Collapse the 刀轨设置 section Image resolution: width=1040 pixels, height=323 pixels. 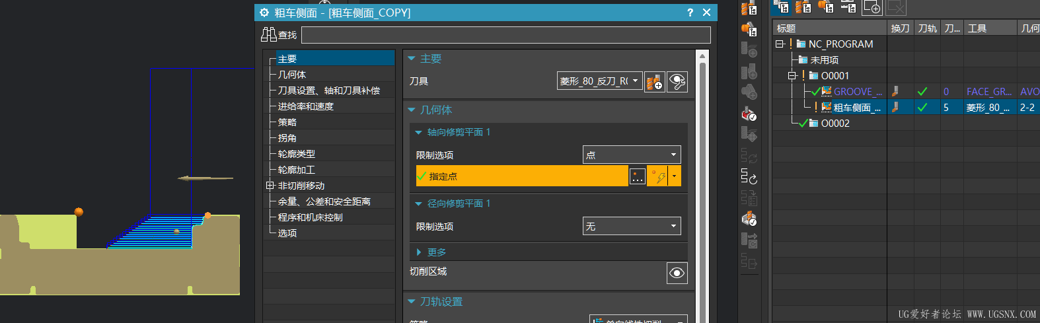411,302
